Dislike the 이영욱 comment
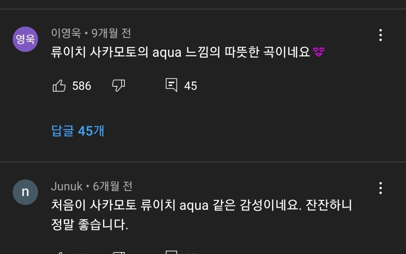Viewport: 406px width, 254px height. pyautogui.click(x=119, y=86)
